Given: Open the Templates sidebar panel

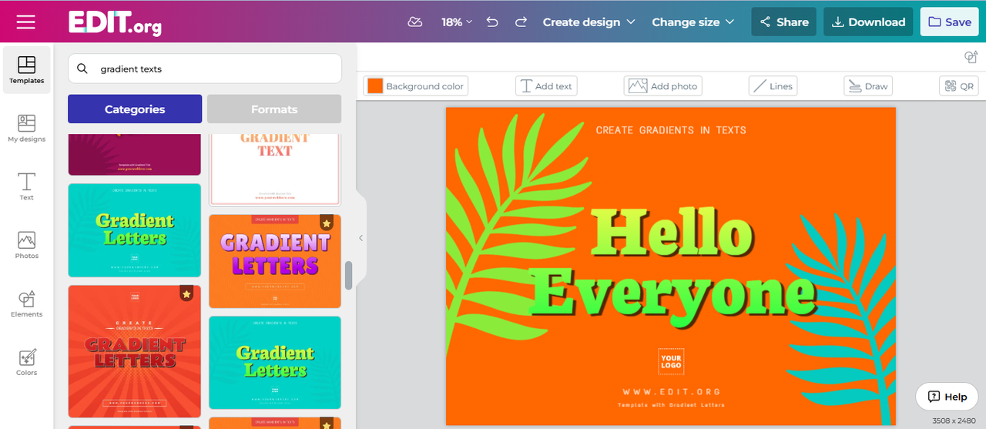Looking at the screenshot, I should point(27,69).
